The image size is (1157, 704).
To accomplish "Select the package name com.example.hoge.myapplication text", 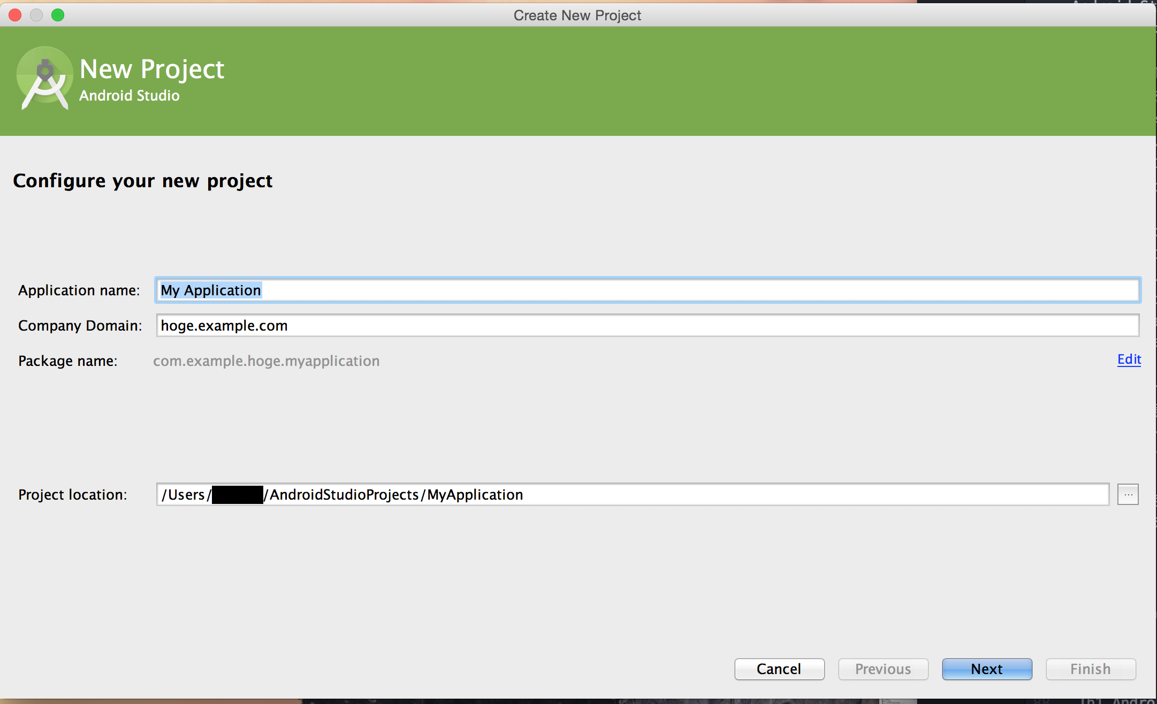I will (x=267, y=361).
